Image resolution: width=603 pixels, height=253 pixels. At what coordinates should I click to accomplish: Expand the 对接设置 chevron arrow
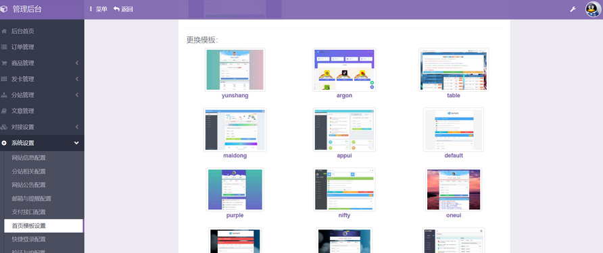point(77,127)
